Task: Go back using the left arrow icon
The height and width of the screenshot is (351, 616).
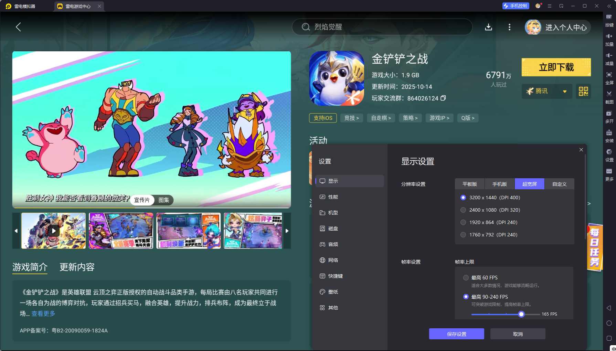Action: point(19,27)
